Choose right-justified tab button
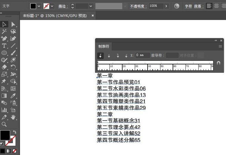 coord(117,55)
